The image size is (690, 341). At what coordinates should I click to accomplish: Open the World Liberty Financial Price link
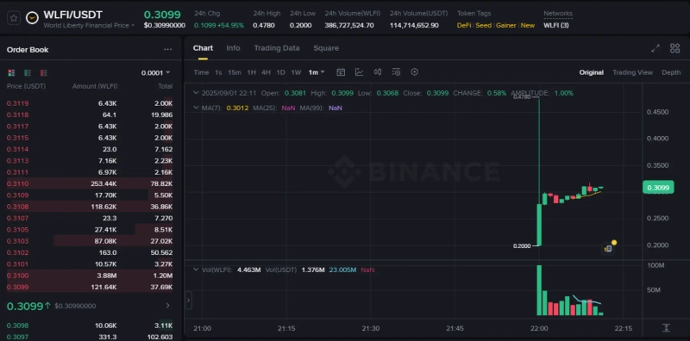tap(89, 26)
